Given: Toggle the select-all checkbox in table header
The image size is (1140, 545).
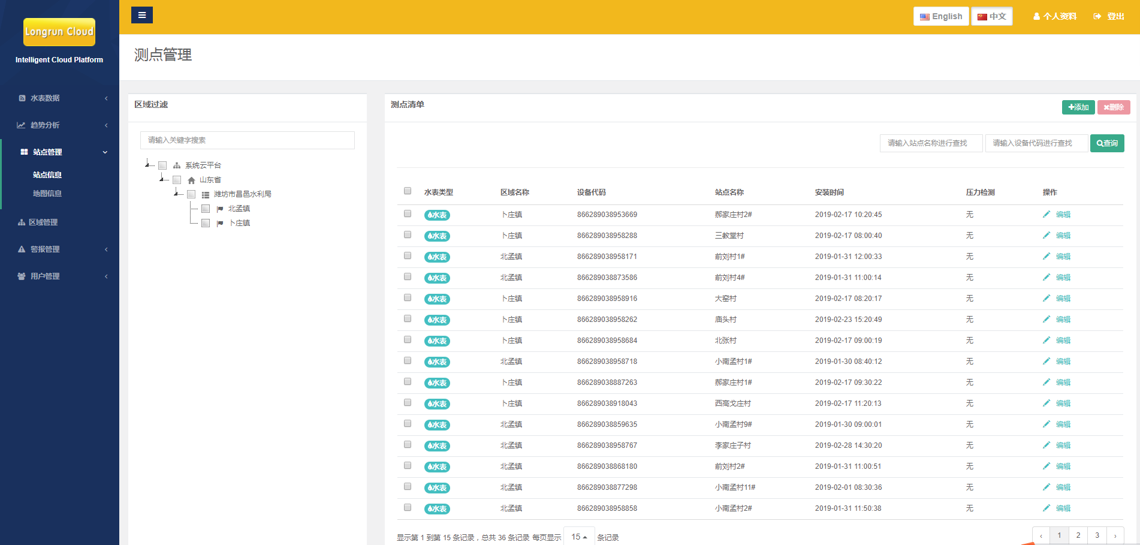Looking at the screenshot, I should click(408, 191).
